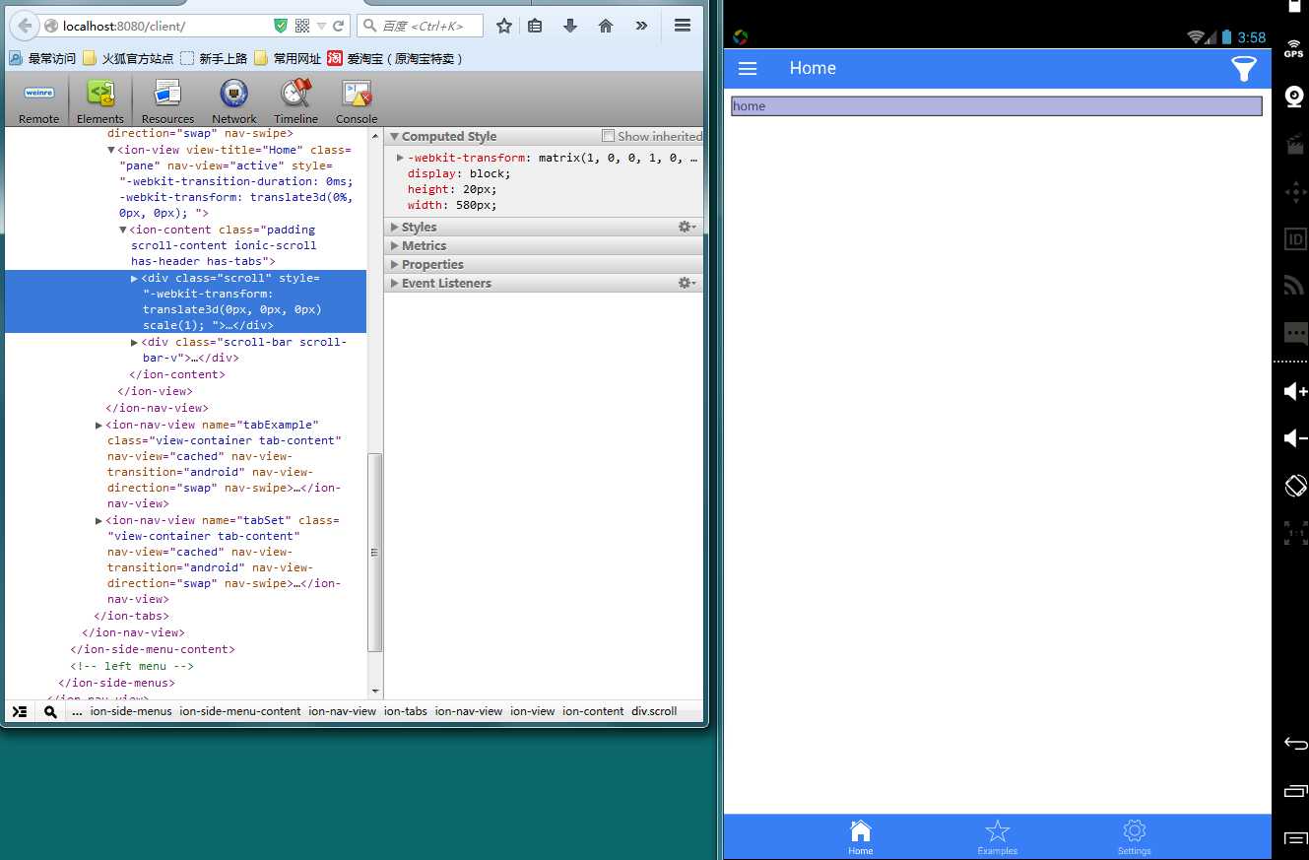Click the QR code icon in address bar
This screenshot has width=1309, height=860.
pos(302,26)
